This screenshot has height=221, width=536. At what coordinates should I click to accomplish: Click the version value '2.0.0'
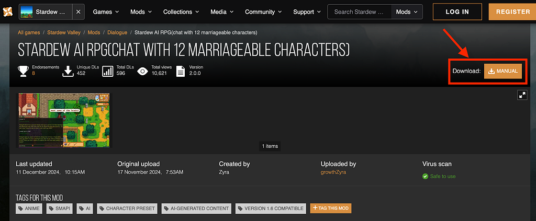click(x=195, y=73)
